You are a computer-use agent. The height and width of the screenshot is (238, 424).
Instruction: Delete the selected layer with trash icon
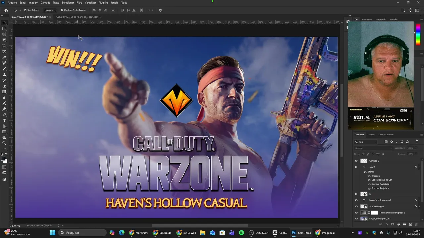pos(416,224)
